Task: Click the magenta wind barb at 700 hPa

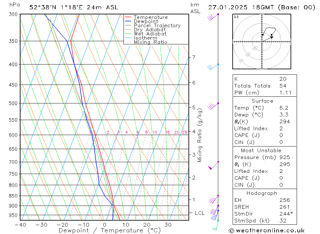Action: (x=213, y=165)
